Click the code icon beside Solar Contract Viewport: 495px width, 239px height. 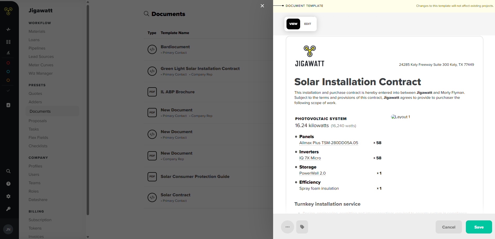coord(152,197)
